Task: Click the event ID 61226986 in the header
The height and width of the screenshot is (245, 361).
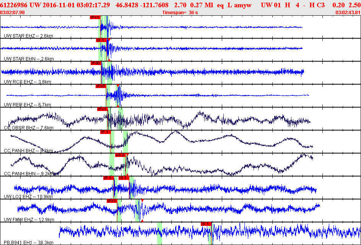Action: 14,5
